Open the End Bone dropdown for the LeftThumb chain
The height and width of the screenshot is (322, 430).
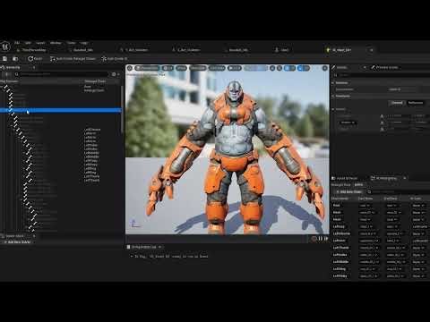[x=396, y=248]
